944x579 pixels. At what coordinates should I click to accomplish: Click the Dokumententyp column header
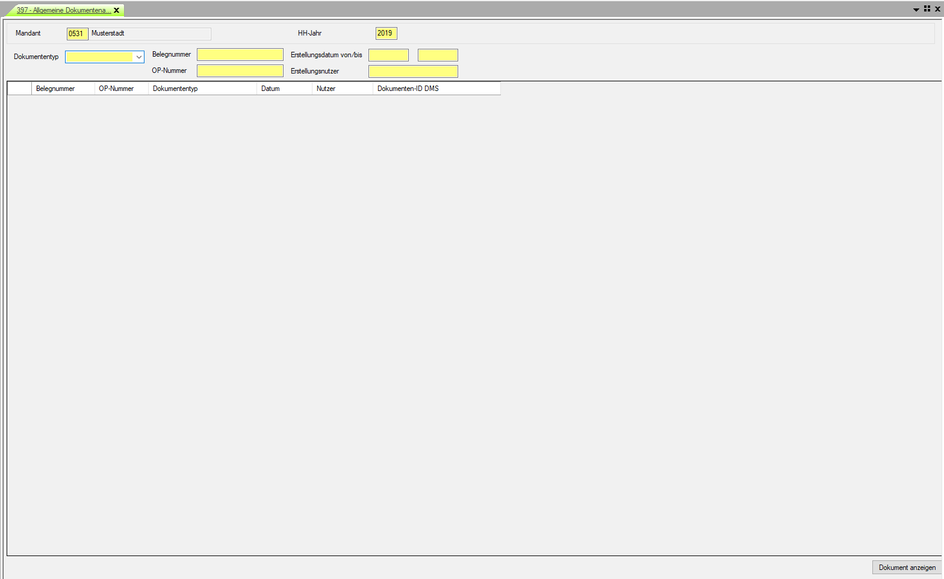pos(202,89)
